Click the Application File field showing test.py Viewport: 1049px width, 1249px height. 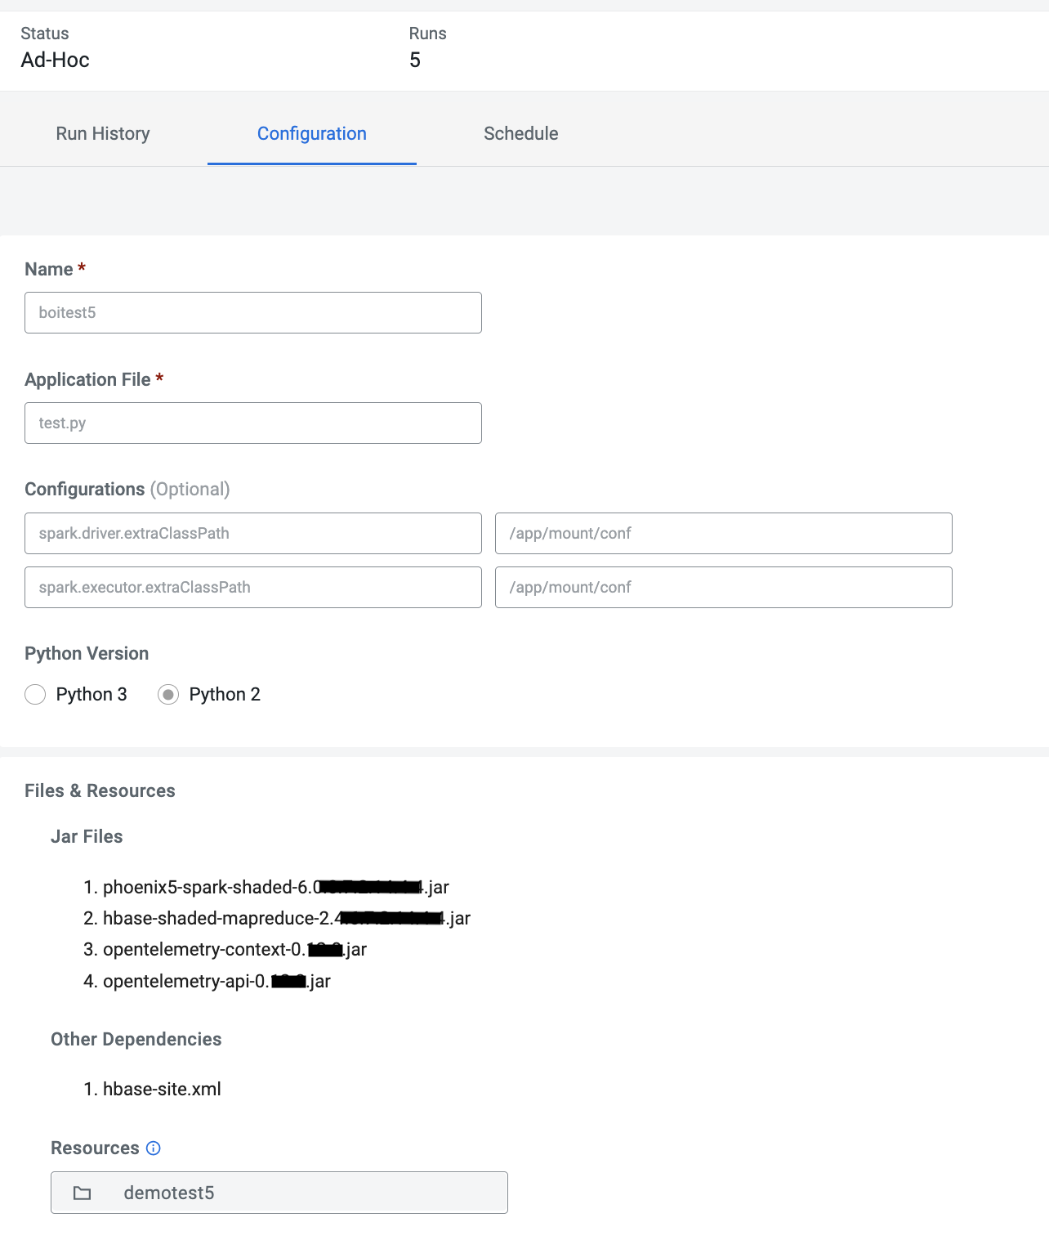coord(253,423)
